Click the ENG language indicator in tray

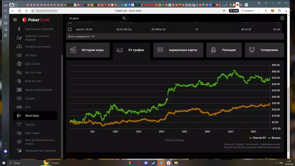click(x=281, y=163)
